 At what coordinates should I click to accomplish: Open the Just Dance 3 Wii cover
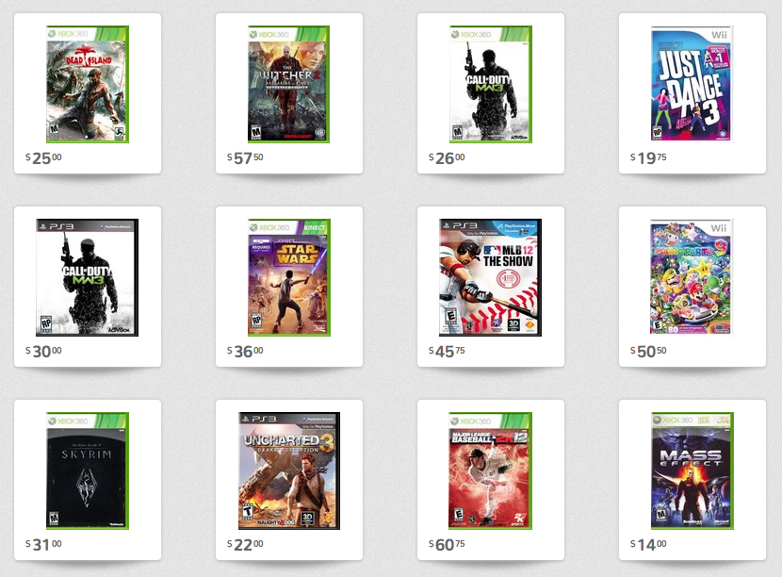pyautogui.click(x=692, y=84)
